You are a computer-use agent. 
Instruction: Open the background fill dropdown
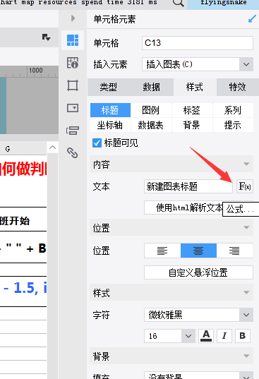point(246,375)
